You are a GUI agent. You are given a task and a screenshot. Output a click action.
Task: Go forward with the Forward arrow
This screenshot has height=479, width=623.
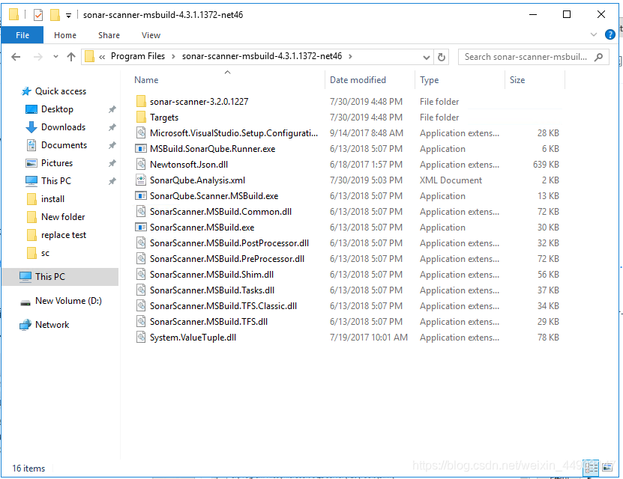point(38,57)
